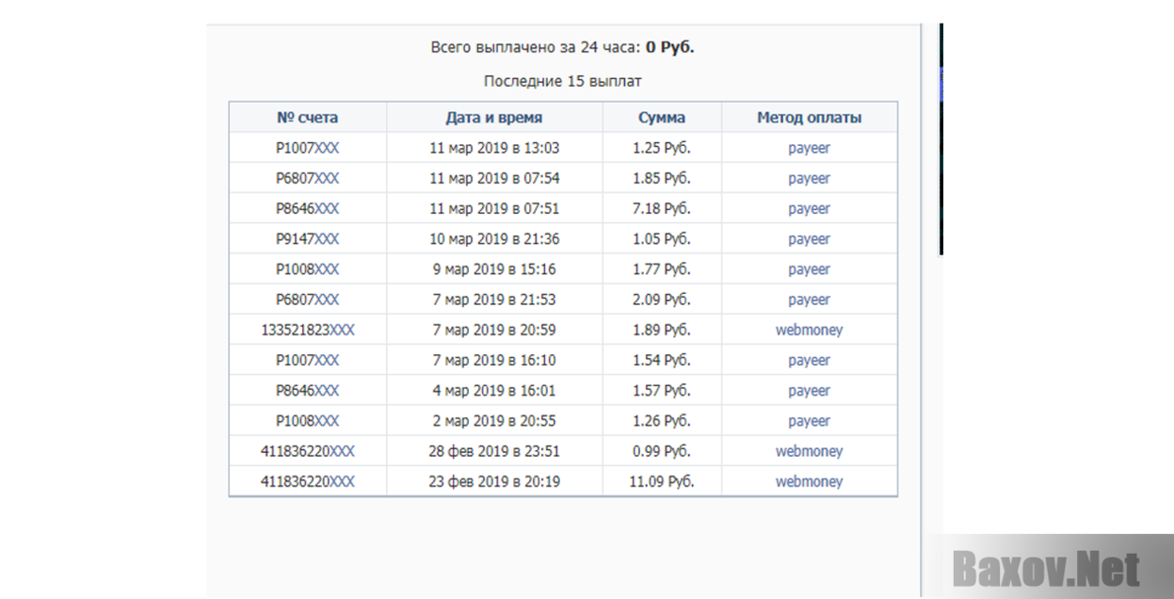Select the date '2 мар 2019 в 20:55'
1174x599 pixels.
point(494,421)
